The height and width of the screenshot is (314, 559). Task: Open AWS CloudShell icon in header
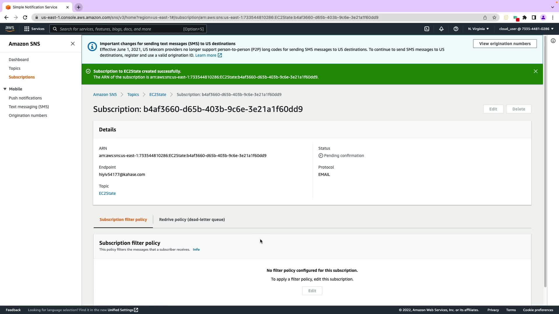coord(427,29)
